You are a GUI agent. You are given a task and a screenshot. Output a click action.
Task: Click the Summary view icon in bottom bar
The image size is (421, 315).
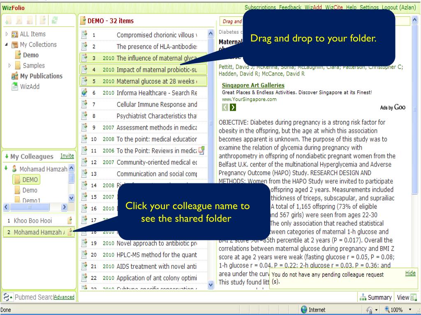pyautogui.click(x=363, y=297)
